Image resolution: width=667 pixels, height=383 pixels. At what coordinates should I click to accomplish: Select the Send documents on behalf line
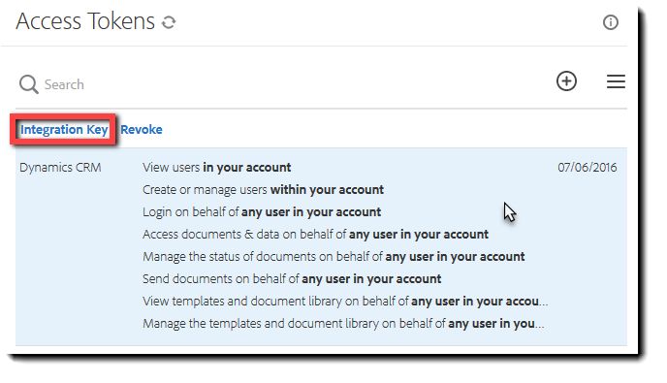[x=292, y=279]
